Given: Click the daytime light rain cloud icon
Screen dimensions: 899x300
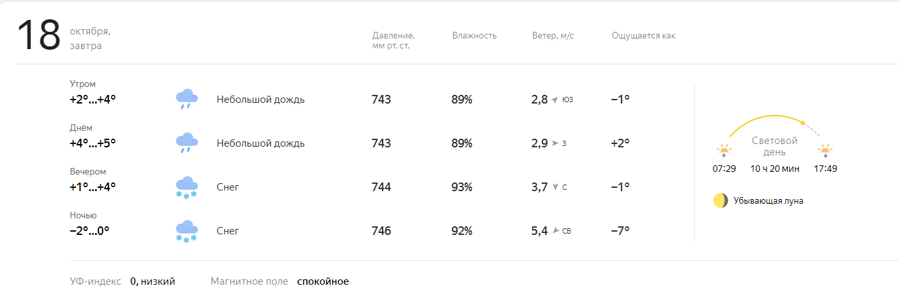Looking at the screenshot, I should coord(187,143).
